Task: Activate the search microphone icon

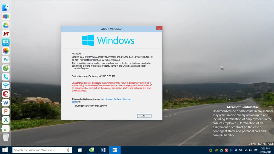Action: coord(68,150)
